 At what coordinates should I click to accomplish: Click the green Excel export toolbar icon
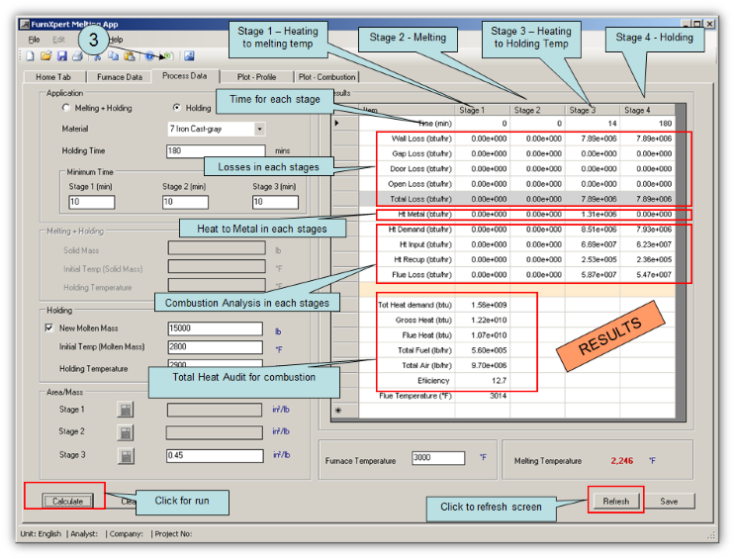click(168, 56)
